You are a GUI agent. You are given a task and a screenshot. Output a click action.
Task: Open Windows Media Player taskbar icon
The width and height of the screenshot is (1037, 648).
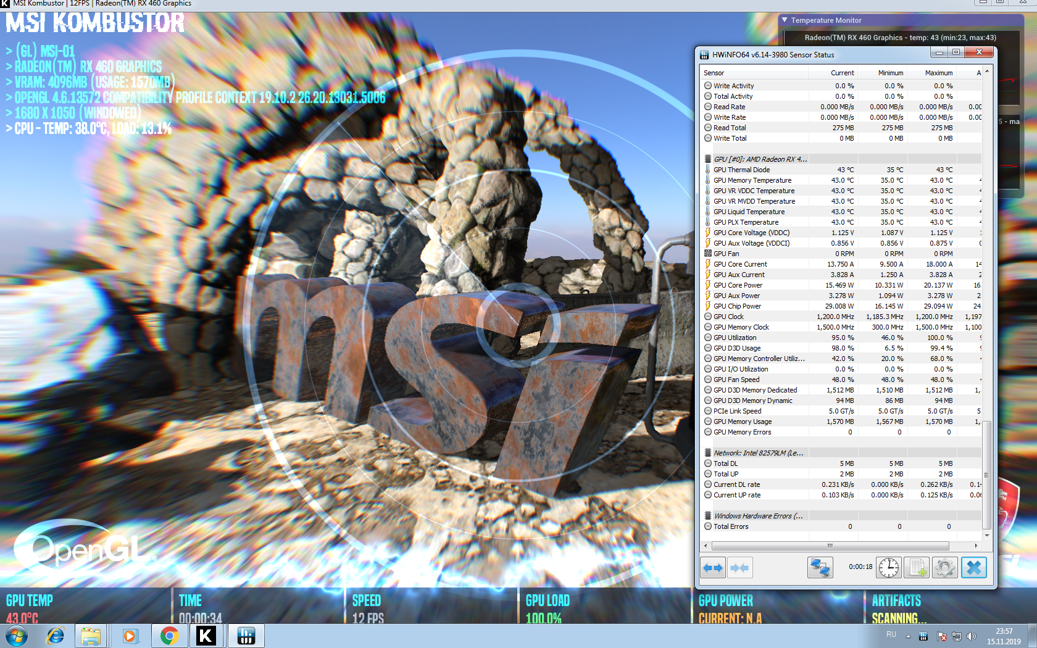[130, 636]
